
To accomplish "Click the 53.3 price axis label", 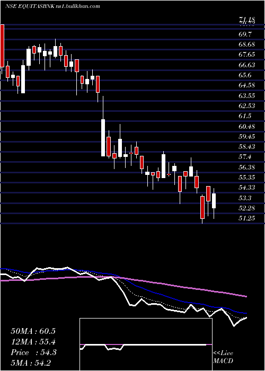I will [245, 198].
